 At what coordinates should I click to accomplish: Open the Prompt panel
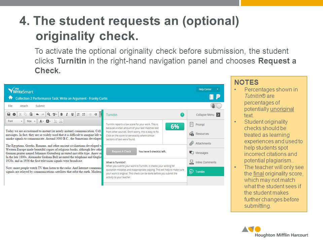pyautogui.click(x=206, y=124)
